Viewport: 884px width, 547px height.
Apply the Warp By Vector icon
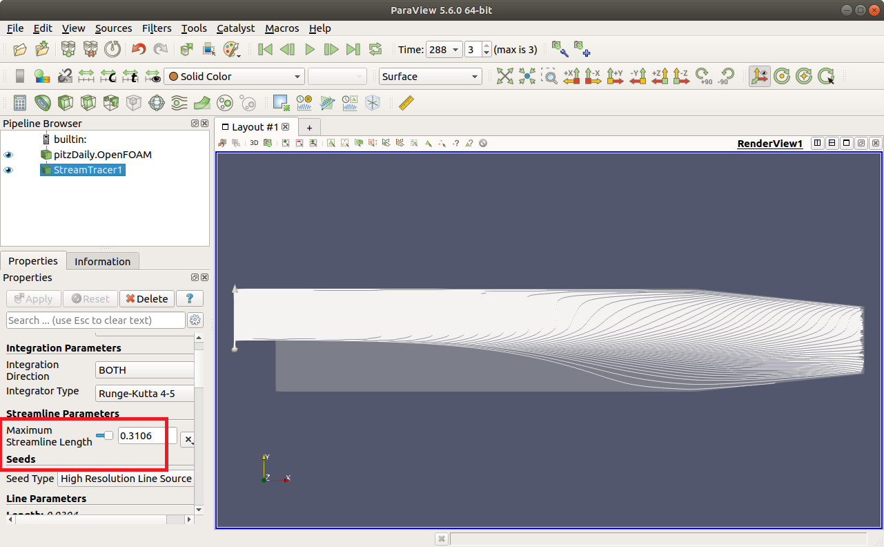tap(202, 103)
